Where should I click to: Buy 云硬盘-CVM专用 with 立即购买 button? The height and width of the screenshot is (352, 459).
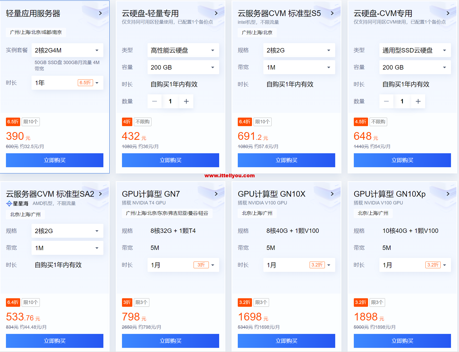402,160
